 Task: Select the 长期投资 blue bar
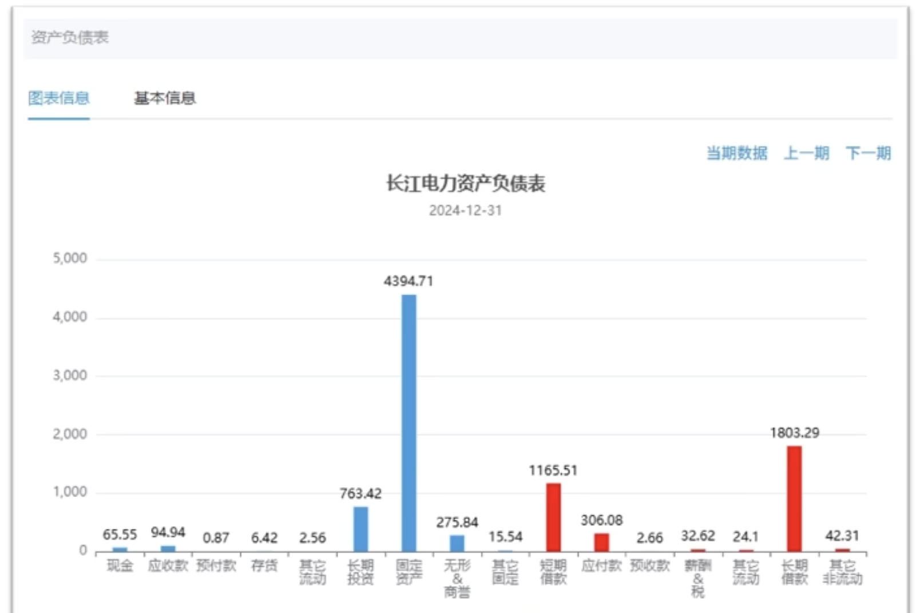(x=360, y=529)
